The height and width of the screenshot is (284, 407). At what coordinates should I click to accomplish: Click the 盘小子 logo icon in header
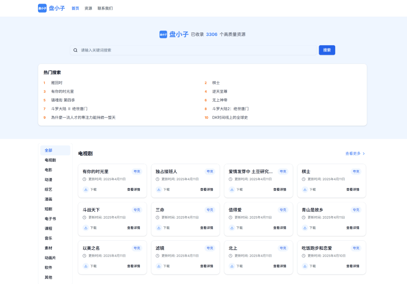pos(42,8)
